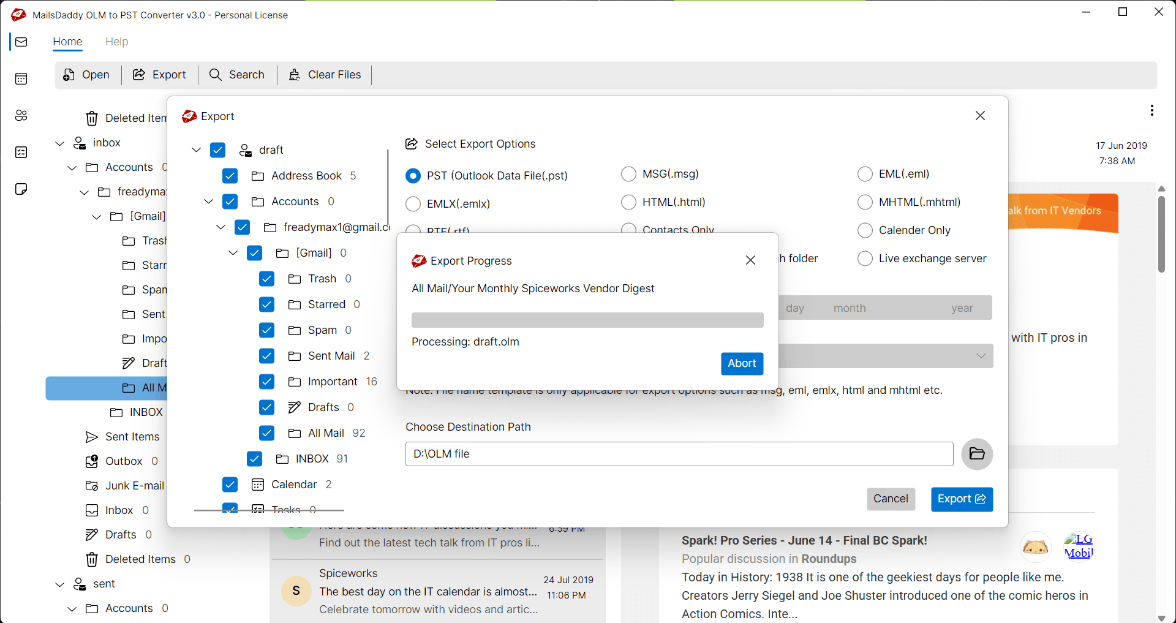
Task: Click the Export toolbar button
Action: [159, 75]
